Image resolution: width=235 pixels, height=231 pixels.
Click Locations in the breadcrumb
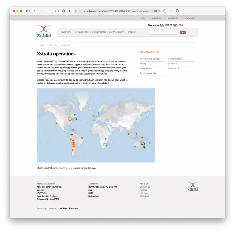[66, 45]
